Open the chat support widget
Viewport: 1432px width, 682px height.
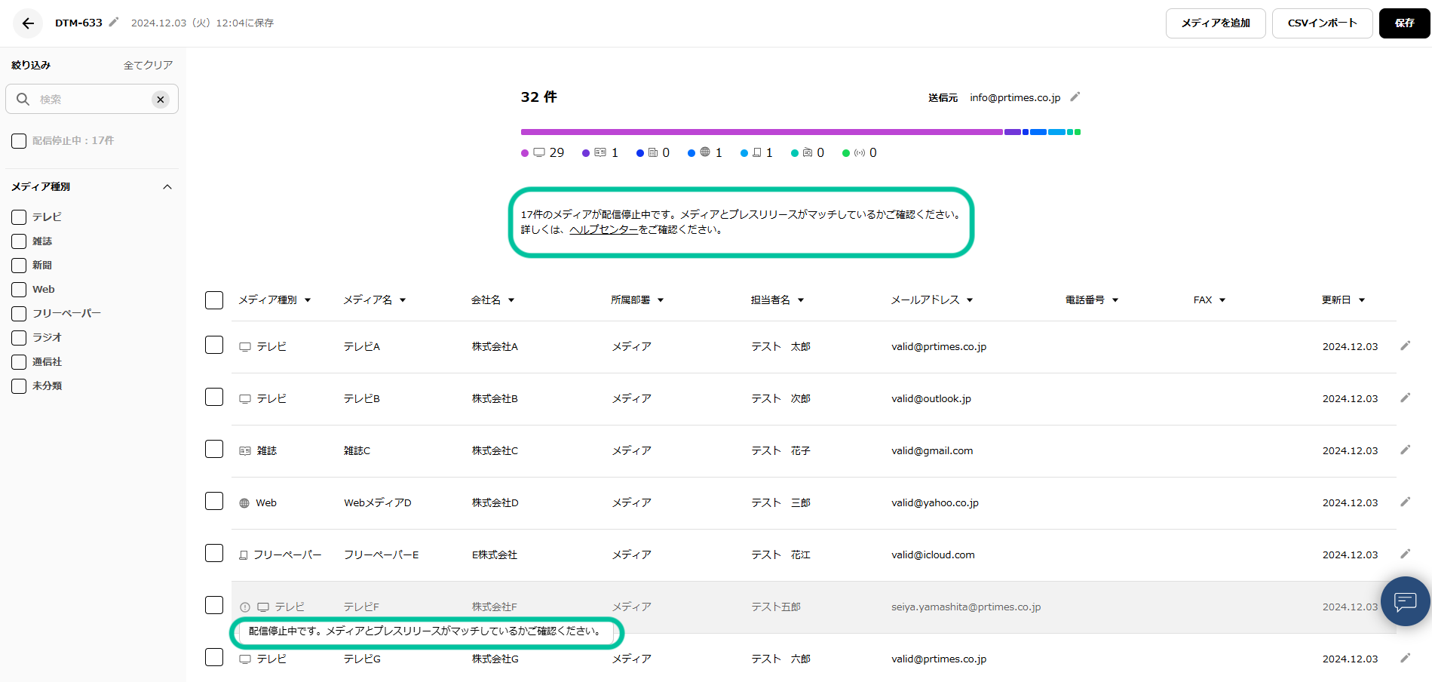click(1405, 601)
